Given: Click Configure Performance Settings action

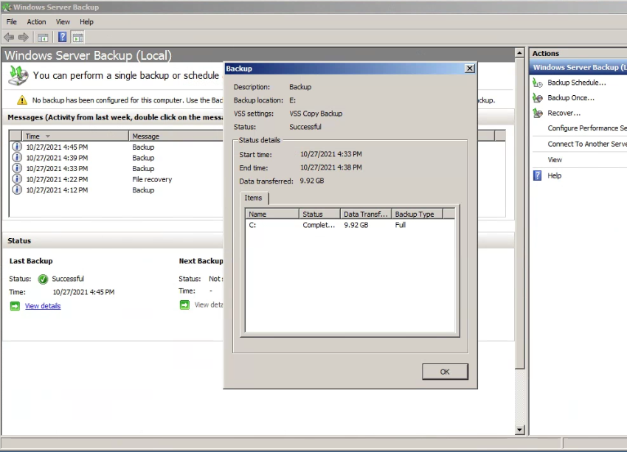Looking at the screenshot, I should click(587, 128).
